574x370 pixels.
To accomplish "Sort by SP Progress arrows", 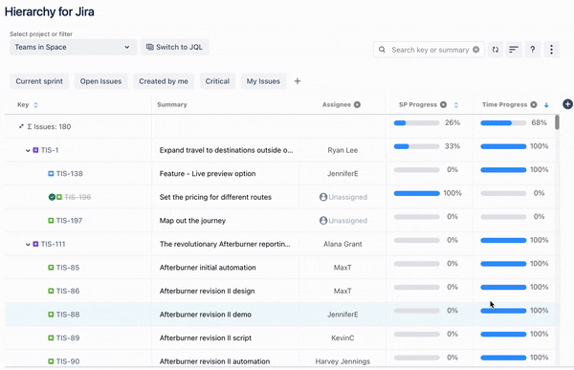I will [x=455, y=105].
